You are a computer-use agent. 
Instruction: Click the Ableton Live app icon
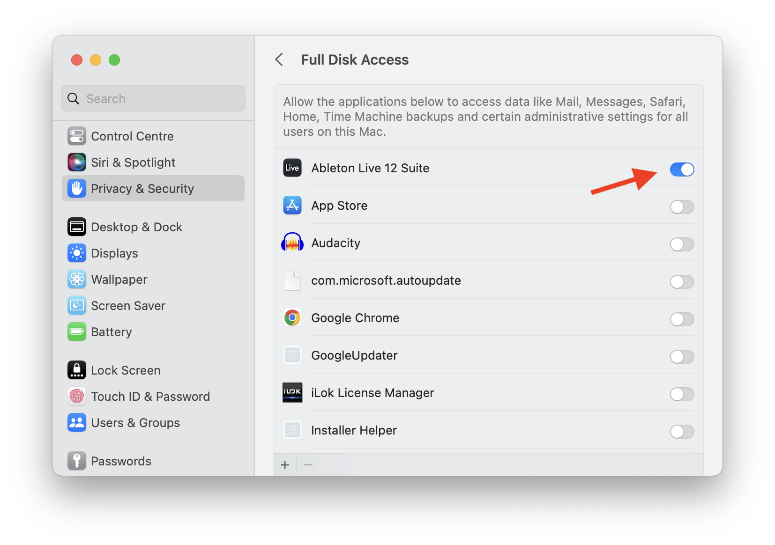pos(292,168)
